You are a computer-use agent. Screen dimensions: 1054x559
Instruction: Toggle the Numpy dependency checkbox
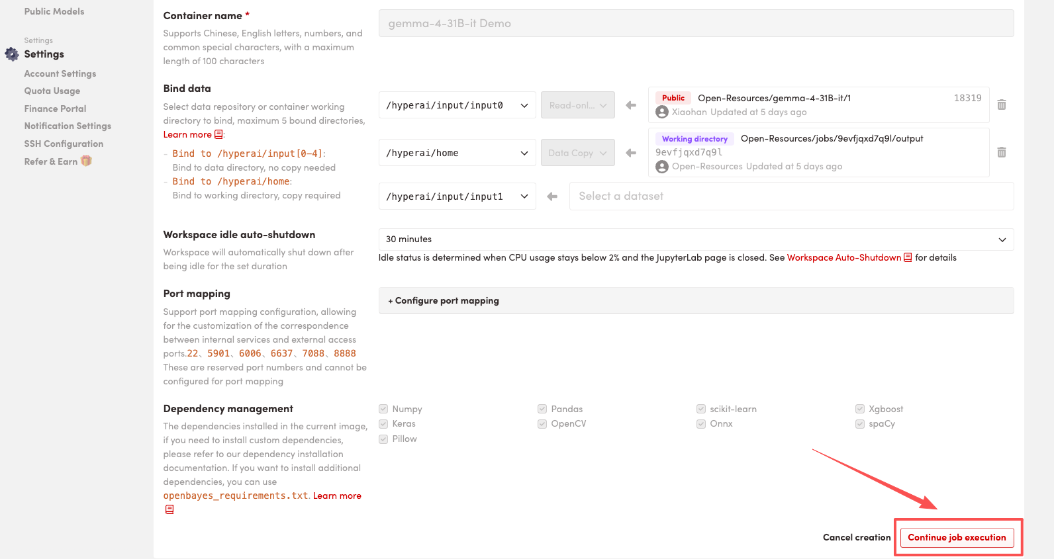click(x=383, y=409)
